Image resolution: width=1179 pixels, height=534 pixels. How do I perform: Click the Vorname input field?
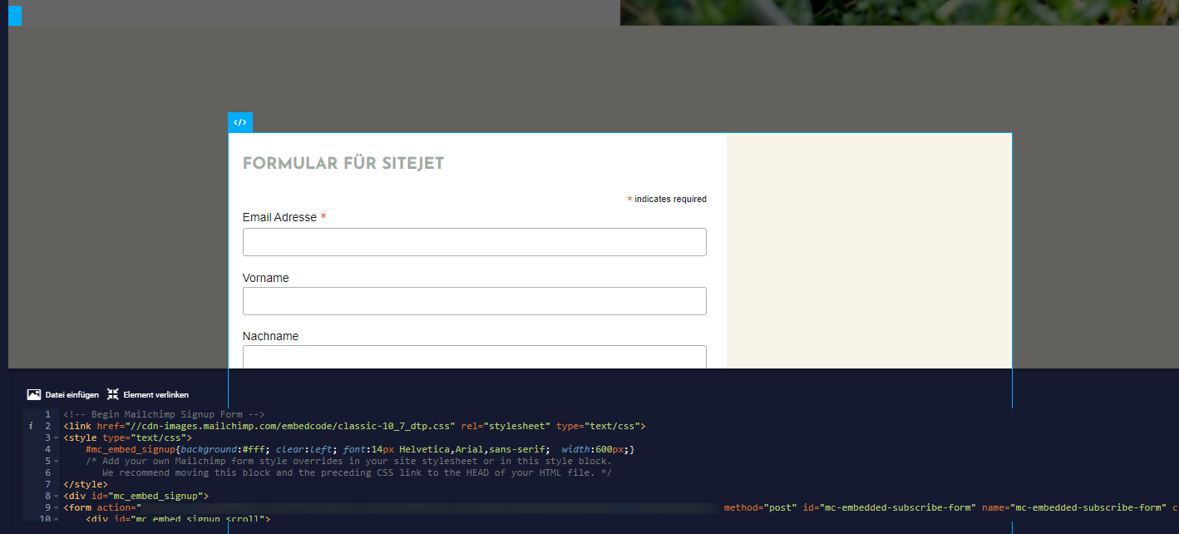(x=475, y=301)
